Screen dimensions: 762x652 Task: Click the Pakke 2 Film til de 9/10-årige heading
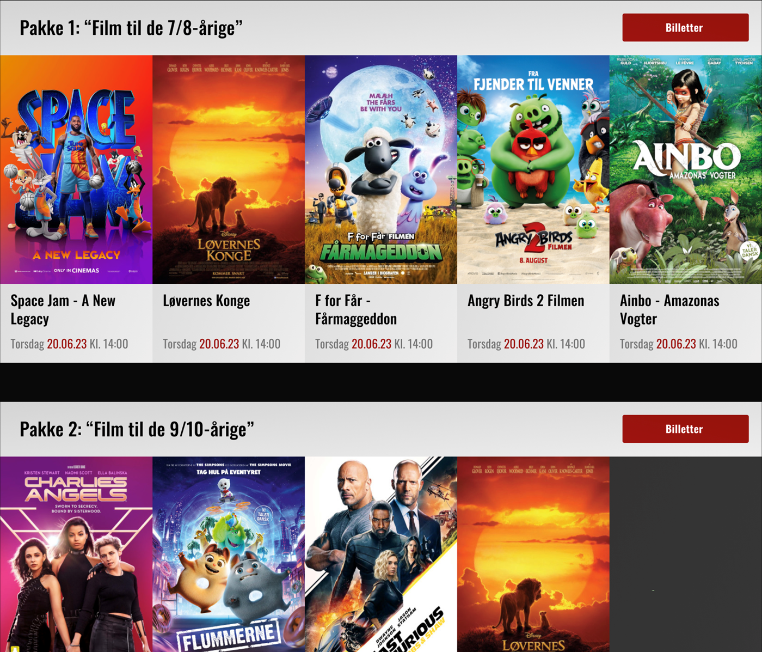pyautogui.click(x=137, y=429)
